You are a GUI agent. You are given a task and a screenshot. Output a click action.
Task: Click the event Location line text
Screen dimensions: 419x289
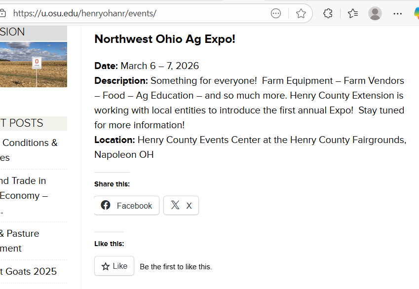pyautogui.click(x=250, y=140)
